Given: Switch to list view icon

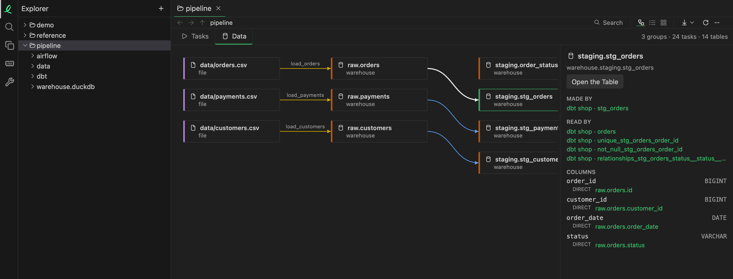Looking at the screenshot, I should pos(652,23).
